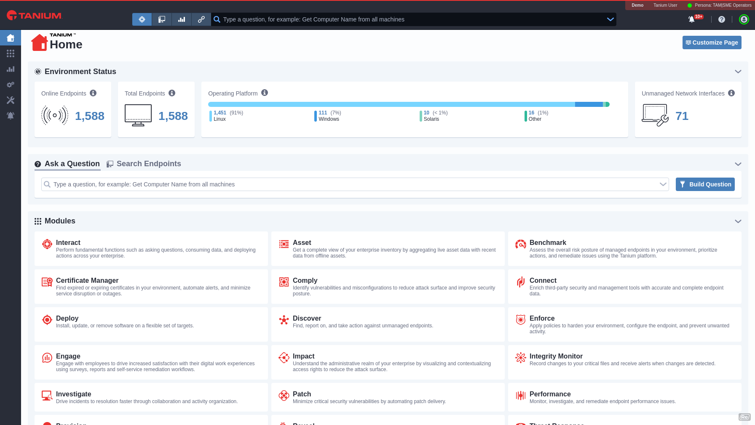Image resolution: width=755 pixels, height=425 pixels.
Task: Click the modules grid icon in sidebar
Action: coord(11,53)
